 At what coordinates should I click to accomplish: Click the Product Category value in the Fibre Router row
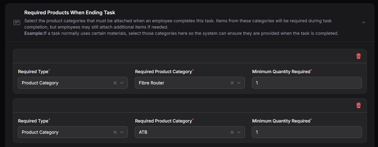(x=40, y=83)
